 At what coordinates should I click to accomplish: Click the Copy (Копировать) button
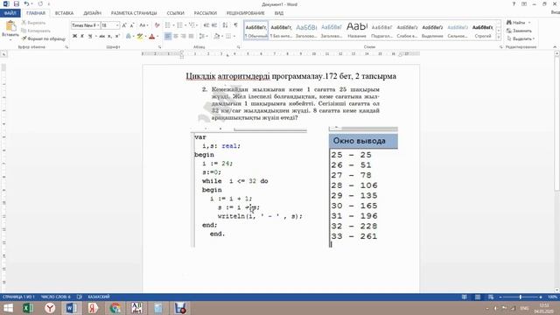point(36,31)
